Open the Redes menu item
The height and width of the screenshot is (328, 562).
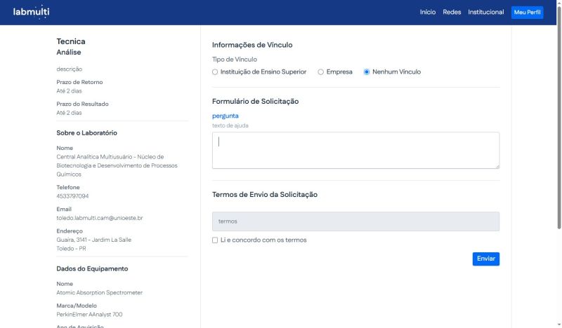(452, 13)
